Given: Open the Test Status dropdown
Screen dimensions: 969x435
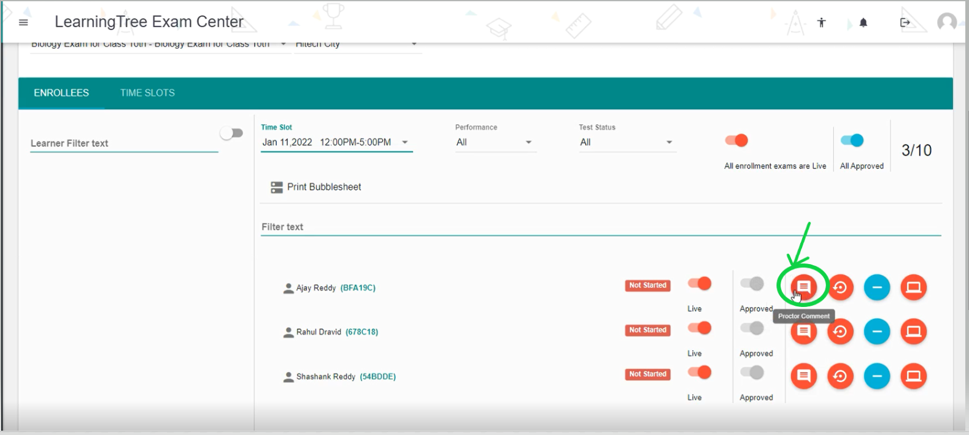Looking at the screenshot, I should pyautogui.click(x=626, y=142).
